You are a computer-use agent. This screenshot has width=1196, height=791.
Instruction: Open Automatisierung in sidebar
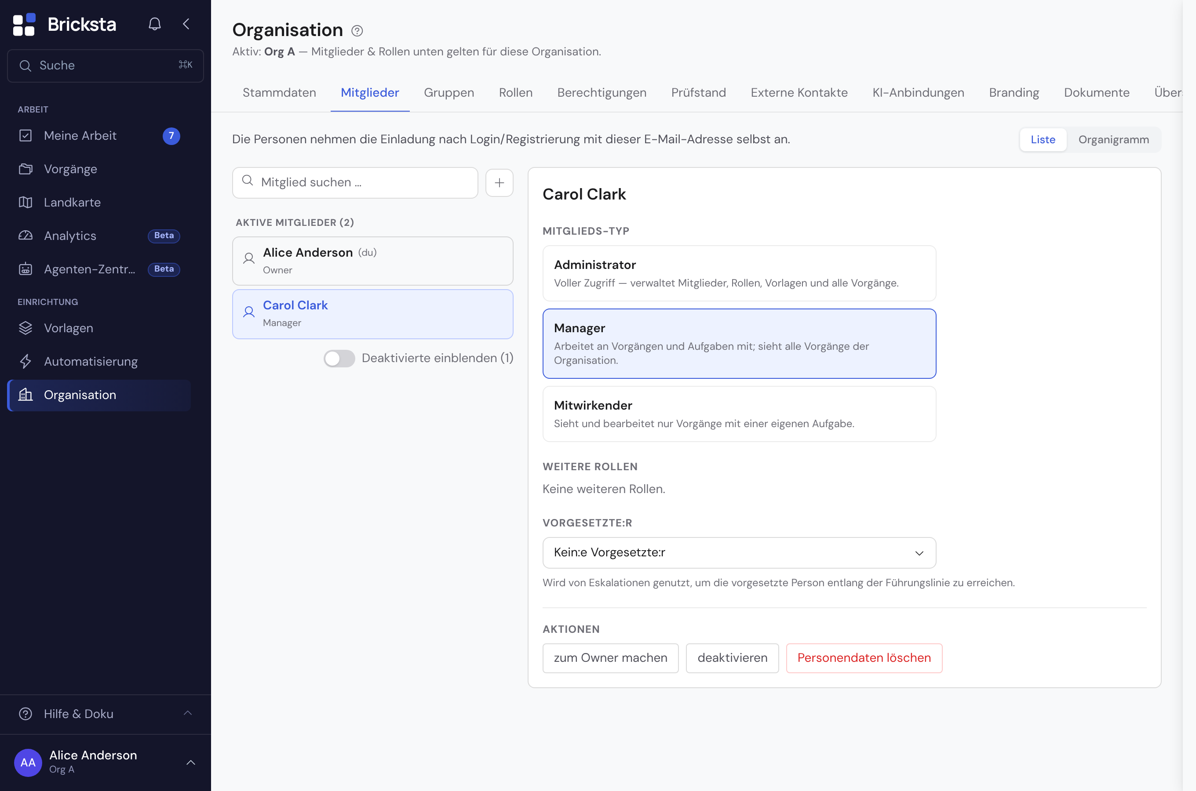[99, 361]
